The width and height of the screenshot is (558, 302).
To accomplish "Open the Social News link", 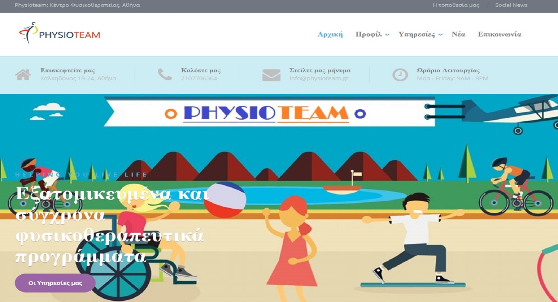I will 511,5.
